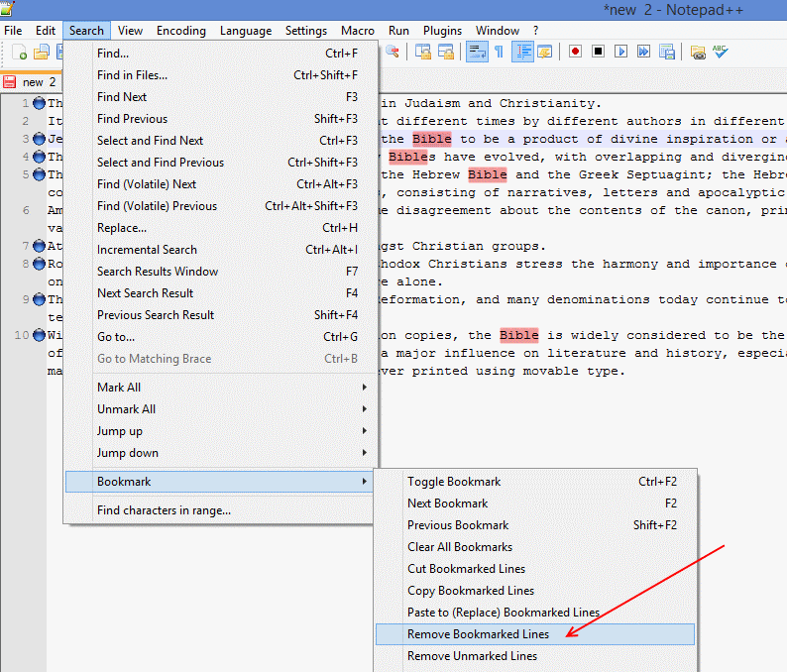
Task: Click the bookmark circle on line 9
Action: (39, 299)
